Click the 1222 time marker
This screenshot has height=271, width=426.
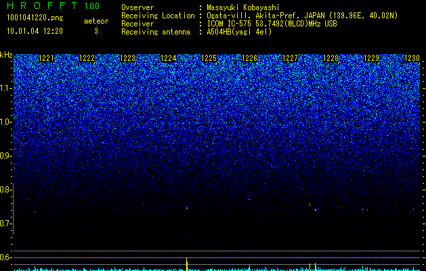(87, 58)
